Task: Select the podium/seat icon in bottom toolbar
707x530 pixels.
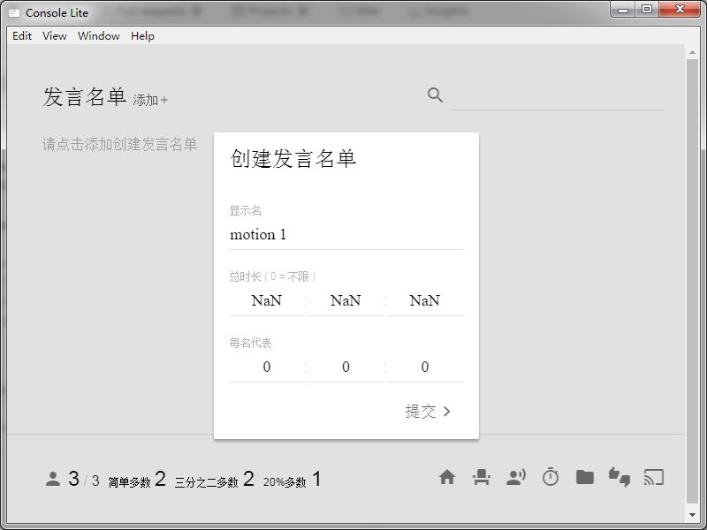Action: pyautogui.click(x=482, y=477)
